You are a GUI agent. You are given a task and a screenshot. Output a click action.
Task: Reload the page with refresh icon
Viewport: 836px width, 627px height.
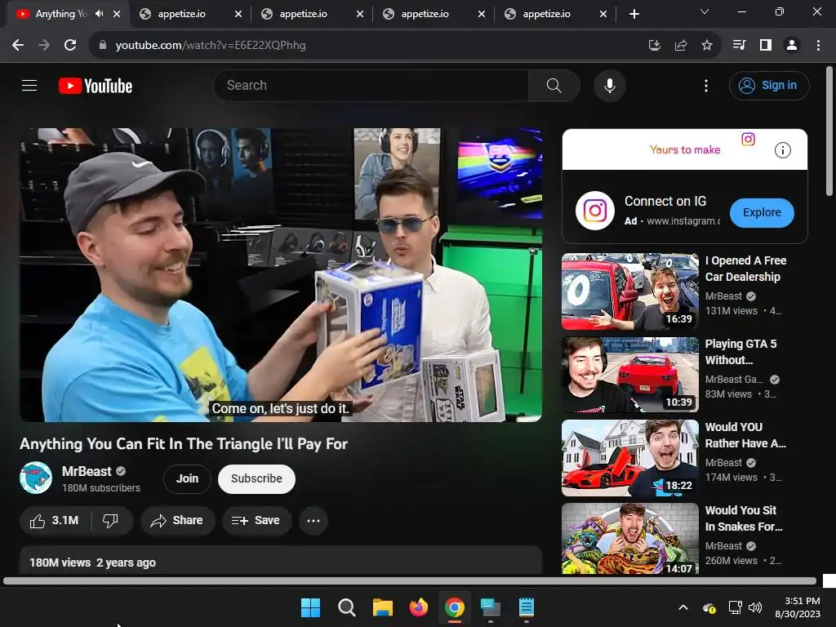click(x=70, y=46)
